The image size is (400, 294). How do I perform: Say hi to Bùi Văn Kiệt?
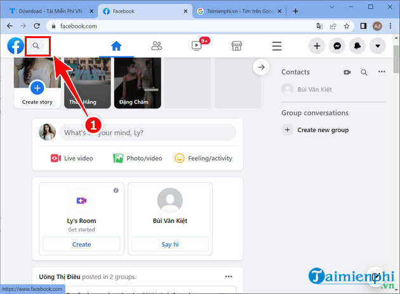tap(170, 244)
